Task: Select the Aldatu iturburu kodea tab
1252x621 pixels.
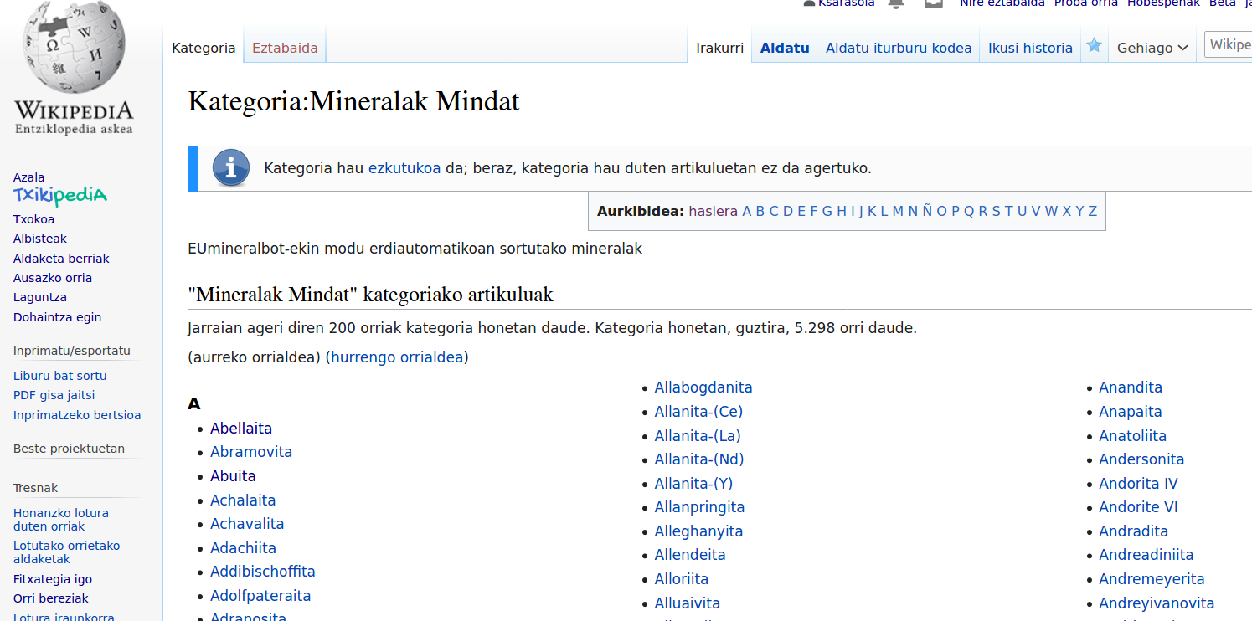Action: 899,48
